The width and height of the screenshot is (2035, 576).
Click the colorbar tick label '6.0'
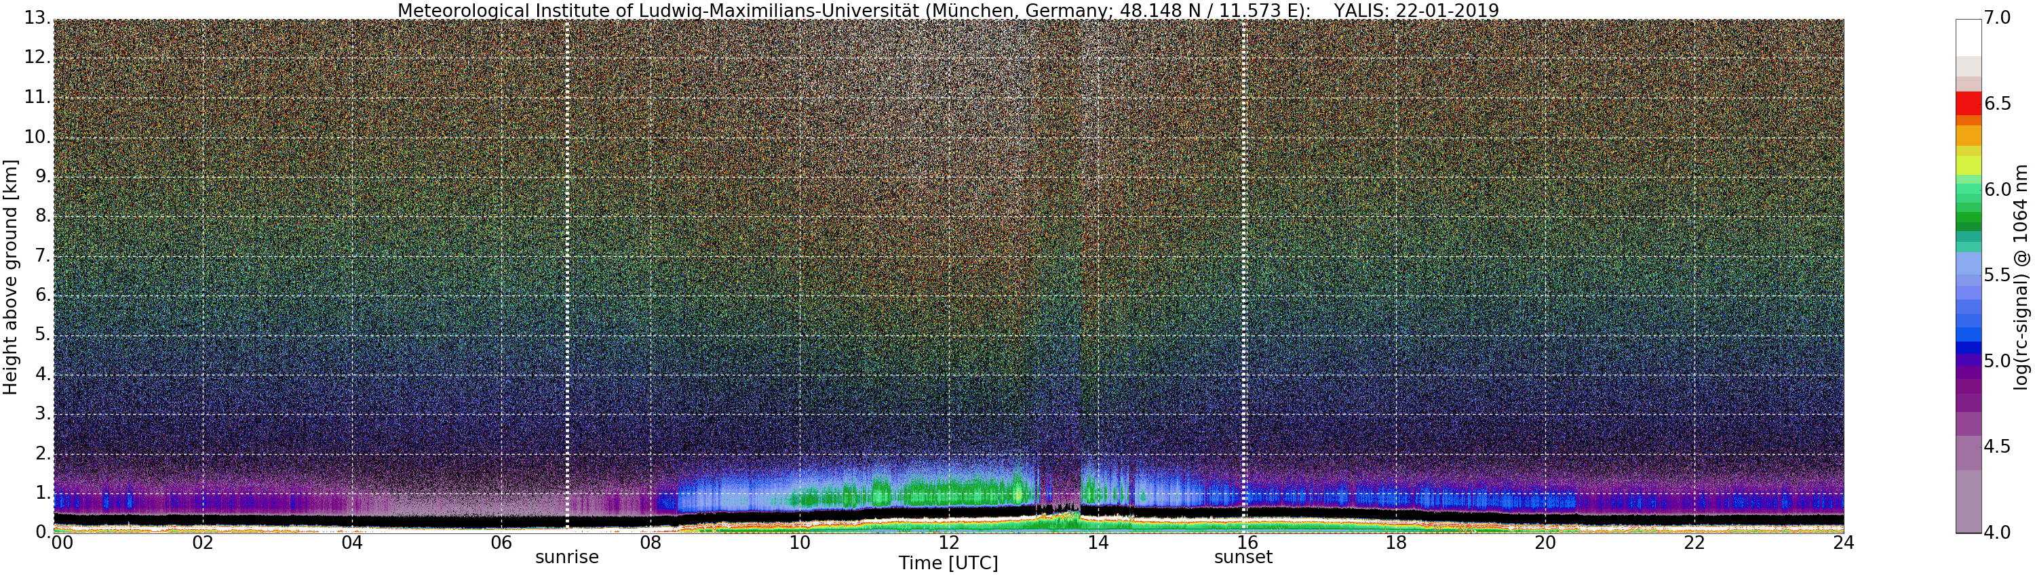tap(1997, 190)
